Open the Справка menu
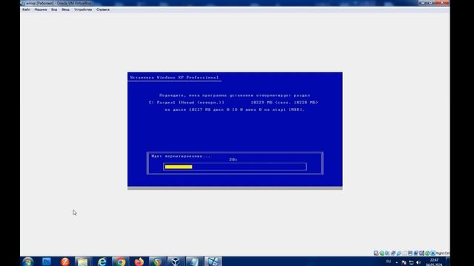This screenshot has width=474, height=266. pos(103,10)
